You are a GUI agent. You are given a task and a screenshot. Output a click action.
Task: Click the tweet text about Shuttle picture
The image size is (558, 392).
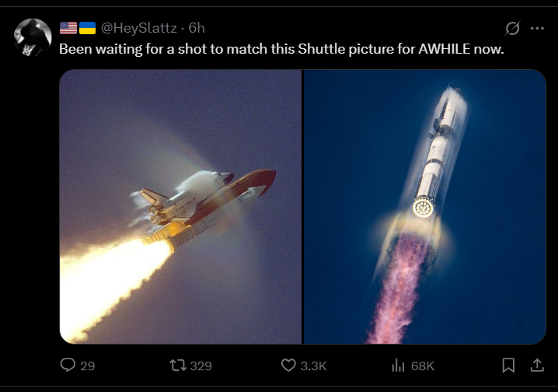281,49
